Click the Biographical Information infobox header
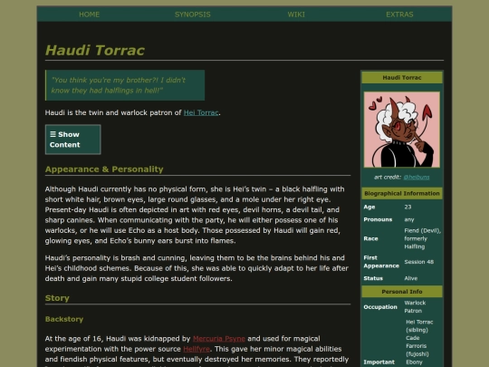This screenshot has width=489, height=367. point(402,194)
